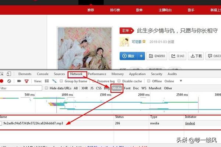Enable the Preserve log checkbox

pyautogui.click(x=94, y=81)
